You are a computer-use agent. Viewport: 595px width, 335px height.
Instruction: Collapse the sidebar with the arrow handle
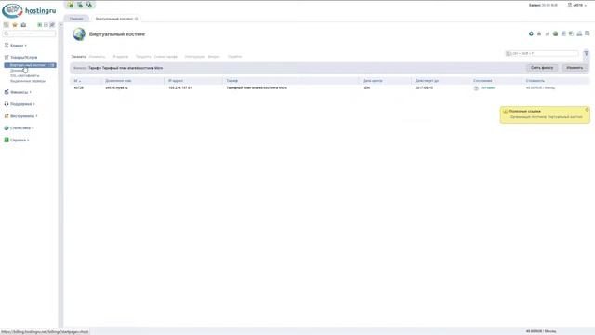60,25
